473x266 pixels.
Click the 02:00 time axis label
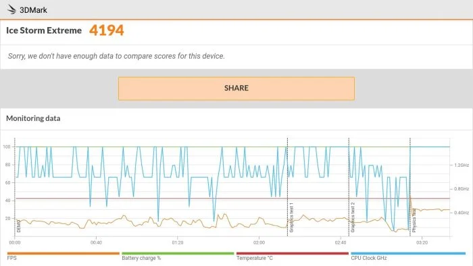pyautogui.click(x=259, y=242)
